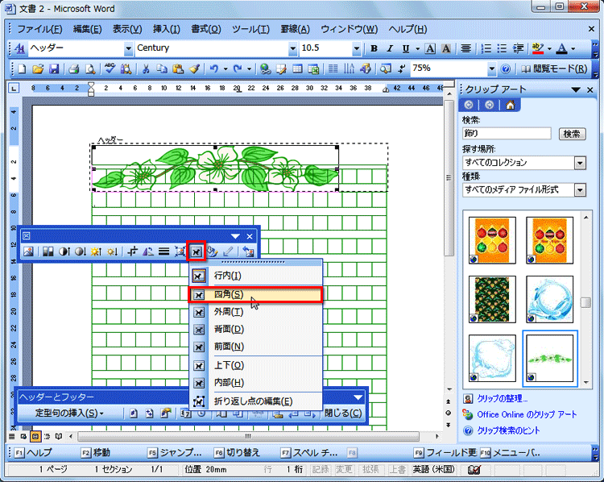Toggle character shading (shaded A)

pyautogui.click(x=445, y=48)
